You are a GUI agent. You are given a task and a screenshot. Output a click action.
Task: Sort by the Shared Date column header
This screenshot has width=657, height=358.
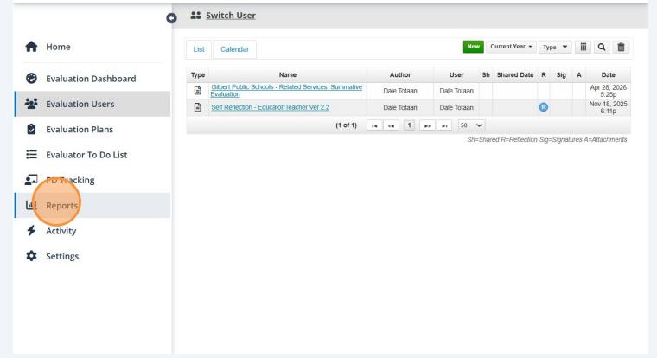pos(515,74)
